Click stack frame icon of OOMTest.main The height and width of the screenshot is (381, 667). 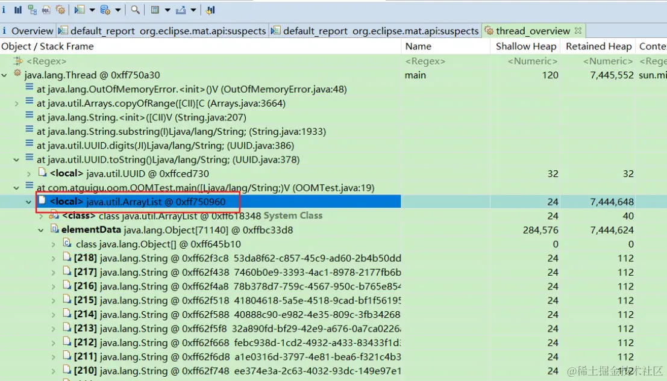30,185
